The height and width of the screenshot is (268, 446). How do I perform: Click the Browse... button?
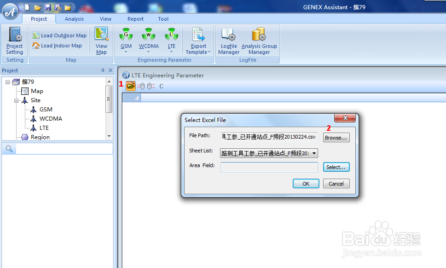(x=336, y=138)
